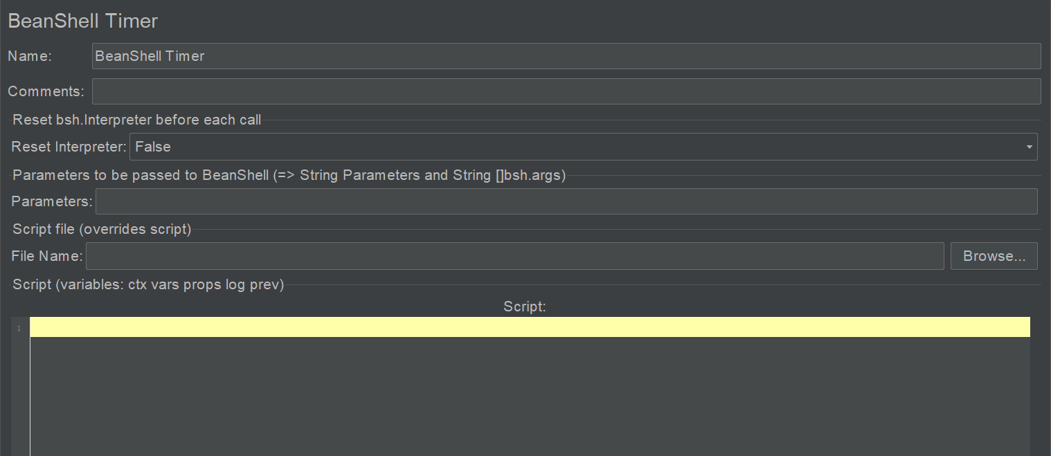Click the Name field containing BeanShell Timer
Screen dimensions: 1051x456
(x=566, y=56)
